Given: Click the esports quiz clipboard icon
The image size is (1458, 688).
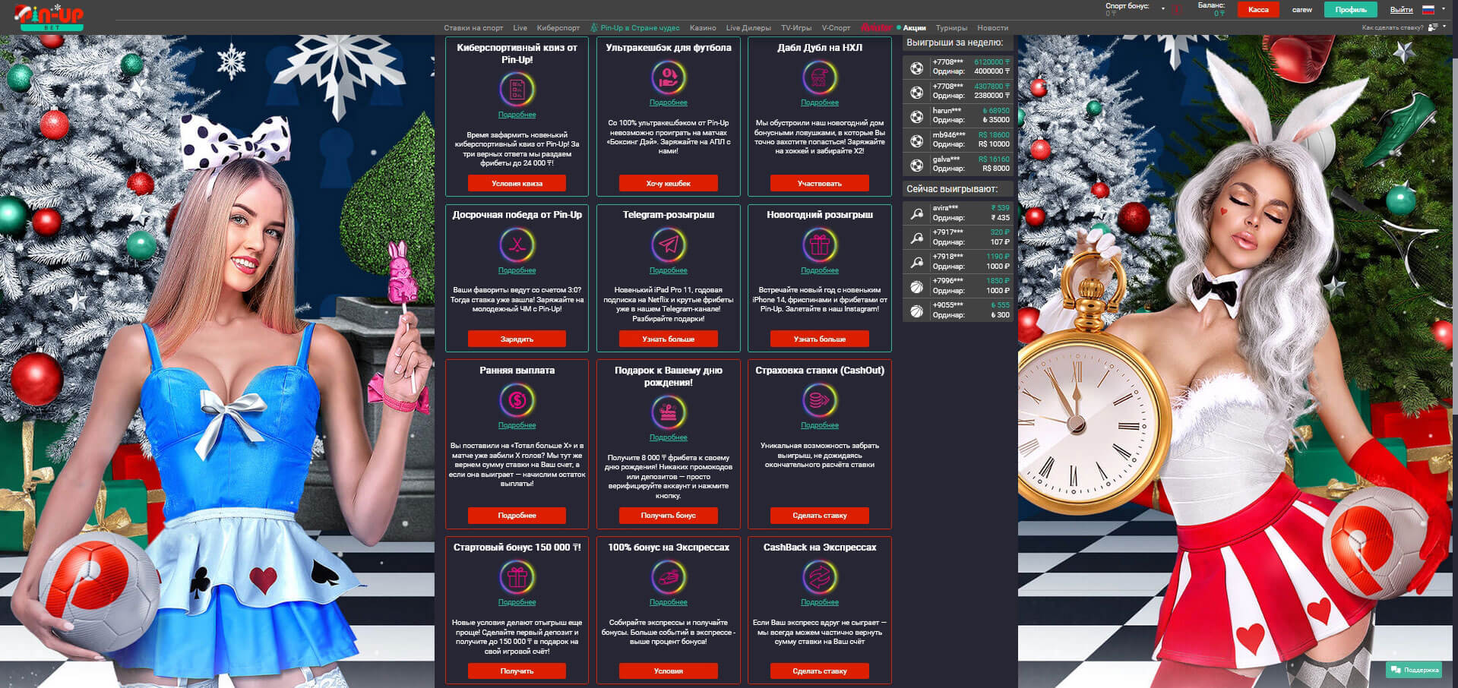Looking at the screenshot, I should tap(517, 90).
